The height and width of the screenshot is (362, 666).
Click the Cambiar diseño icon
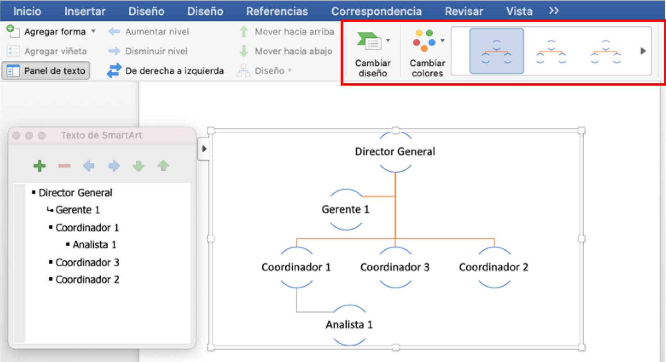369,41
